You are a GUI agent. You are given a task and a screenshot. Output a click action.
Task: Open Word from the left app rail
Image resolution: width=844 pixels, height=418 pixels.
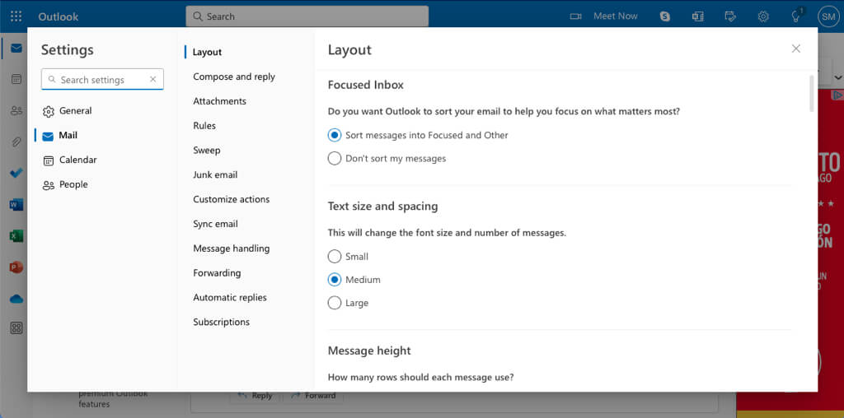click(x=16, y=205)
